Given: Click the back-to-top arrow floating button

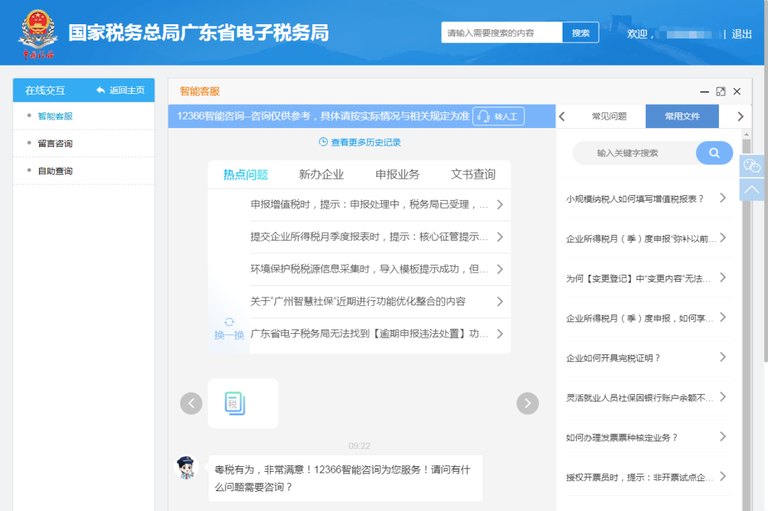Looking at the screenshot, I should click(752, 189).
